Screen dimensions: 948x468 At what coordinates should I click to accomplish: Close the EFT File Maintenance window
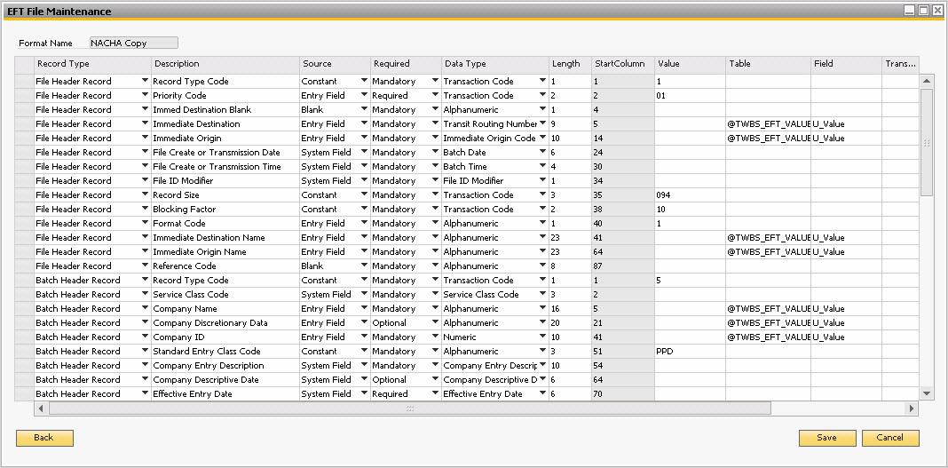coord(937,11)
